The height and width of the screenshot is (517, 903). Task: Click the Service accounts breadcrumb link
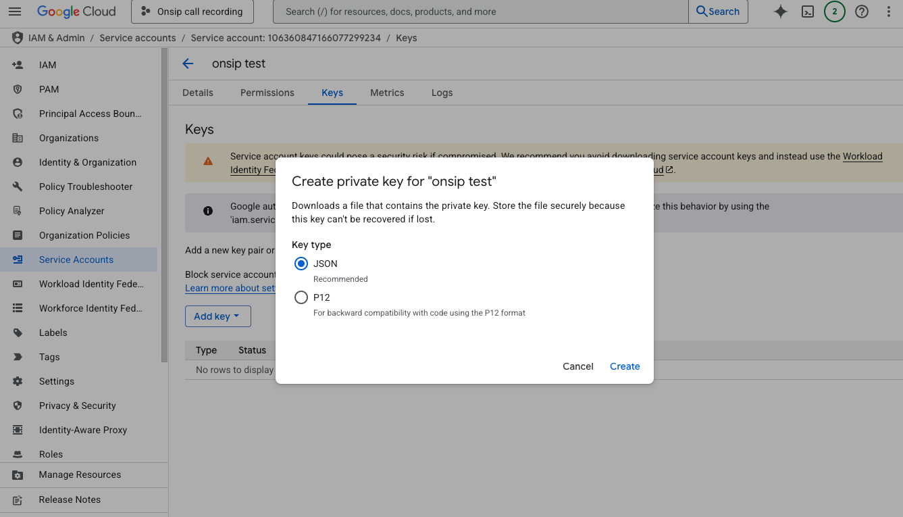[x=138, y=38]
